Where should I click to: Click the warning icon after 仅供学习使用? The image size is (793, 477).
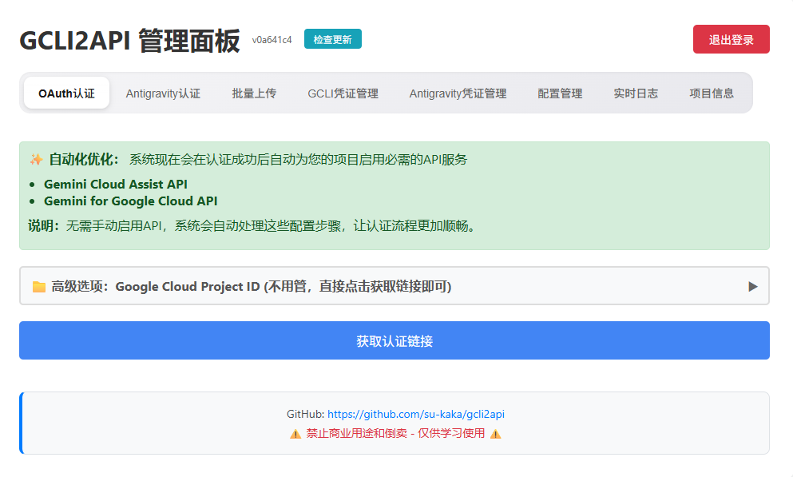click(496, 434)
